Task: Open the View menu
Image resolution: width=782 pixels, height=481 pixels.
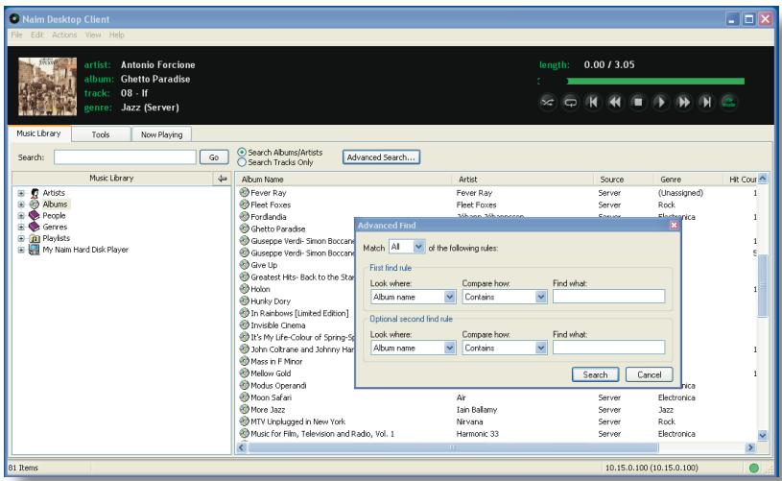Action: click(93, 35)
